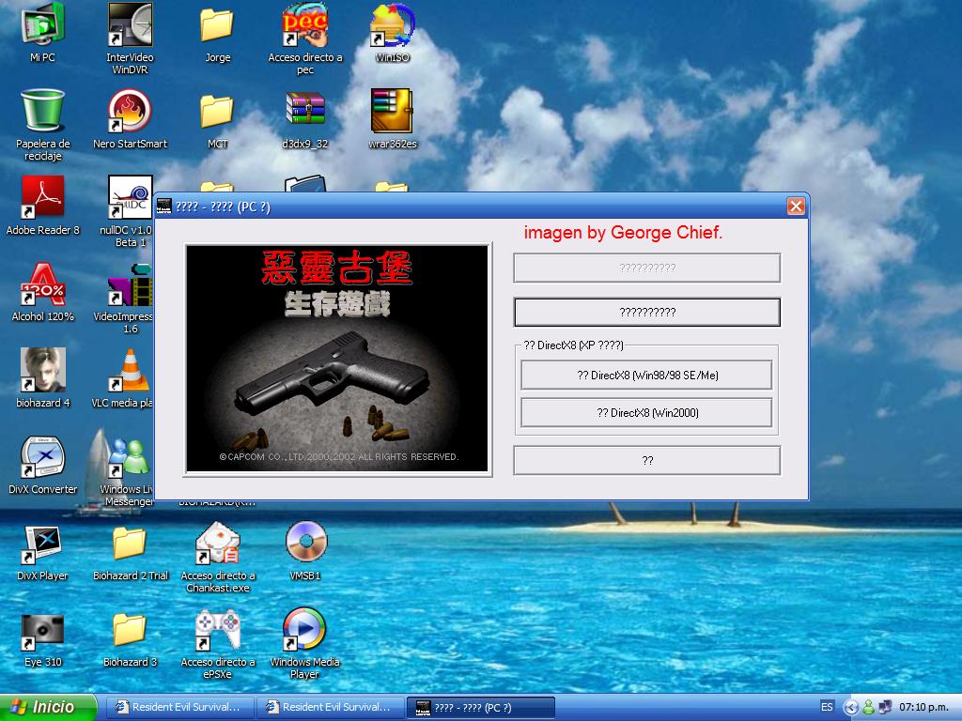This screenshot has height=721, width=962.
Task: Select the VLC media player cone icon
Action: point(130,371)
